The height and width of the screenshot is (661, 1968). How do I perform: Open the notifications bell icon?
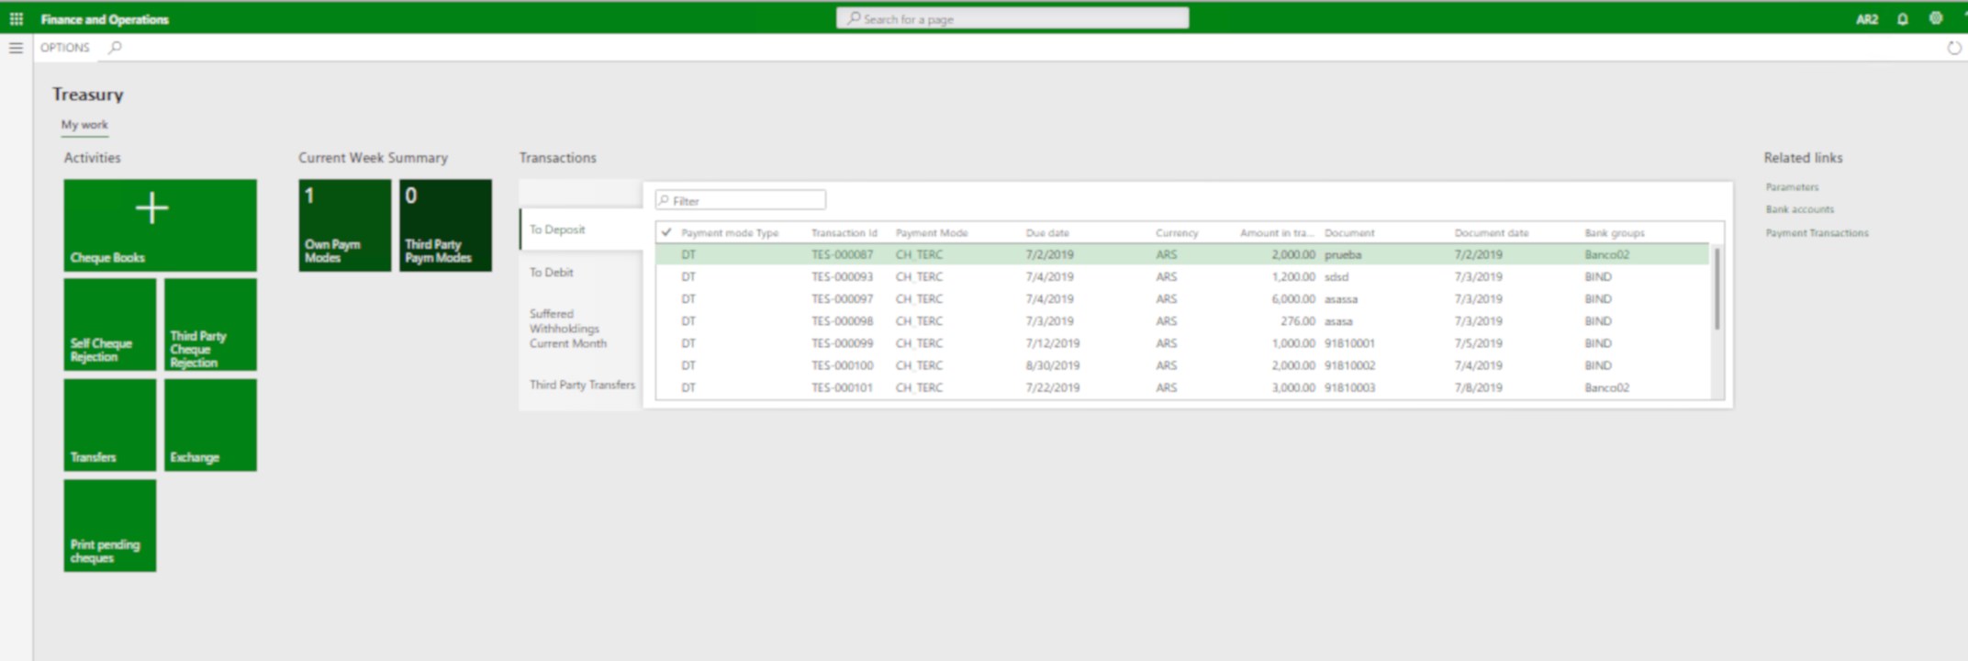[x=1903, y=18]
